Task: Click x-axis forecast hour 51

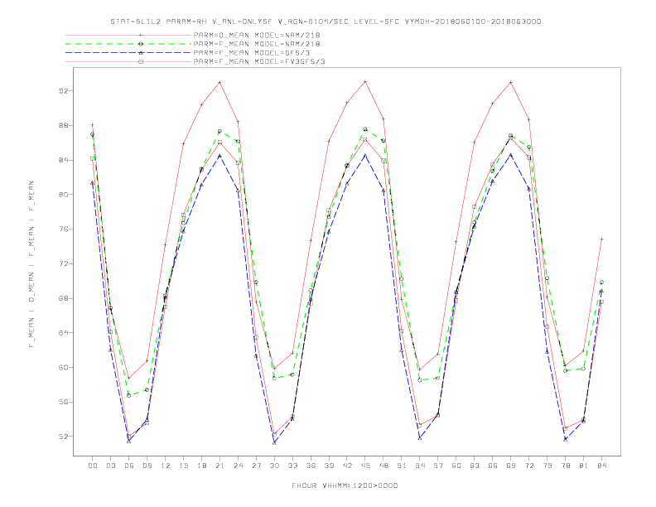Action: pyautogui.click(x=402, y=466)
